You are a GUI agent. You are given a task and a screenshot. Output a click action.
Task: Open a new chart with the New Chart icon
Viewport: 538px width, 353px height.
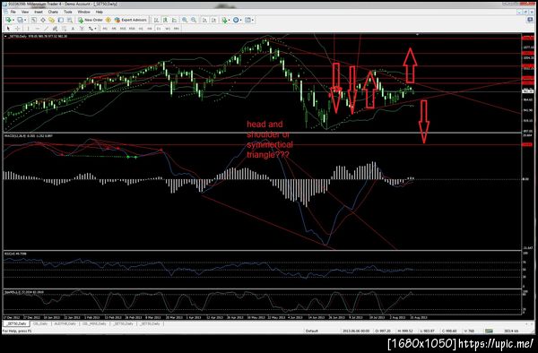(x=8, y=20)
